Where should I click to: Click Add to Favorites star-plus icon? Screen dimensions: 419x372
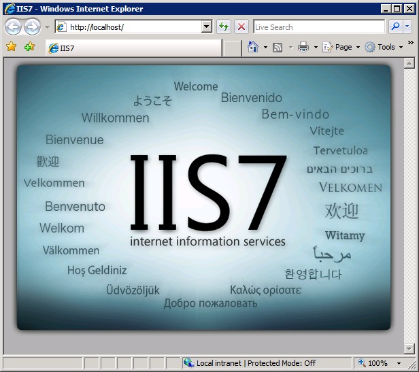29,46
